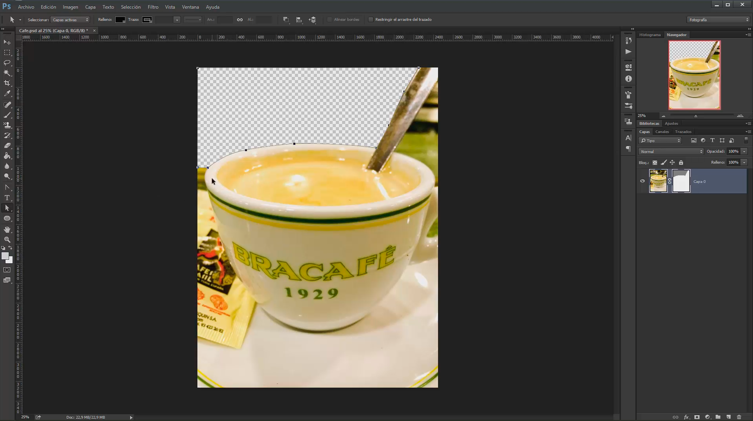Select the Rectangular Marquee tool
Viewport: 753px width, 421px height.
[x=7, y=53]
